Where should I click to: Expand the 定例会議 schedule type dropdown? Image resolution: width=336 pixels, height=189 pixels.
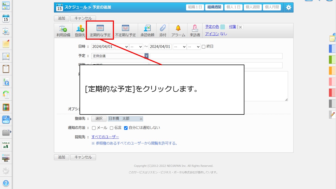click(x=146, y=56)
